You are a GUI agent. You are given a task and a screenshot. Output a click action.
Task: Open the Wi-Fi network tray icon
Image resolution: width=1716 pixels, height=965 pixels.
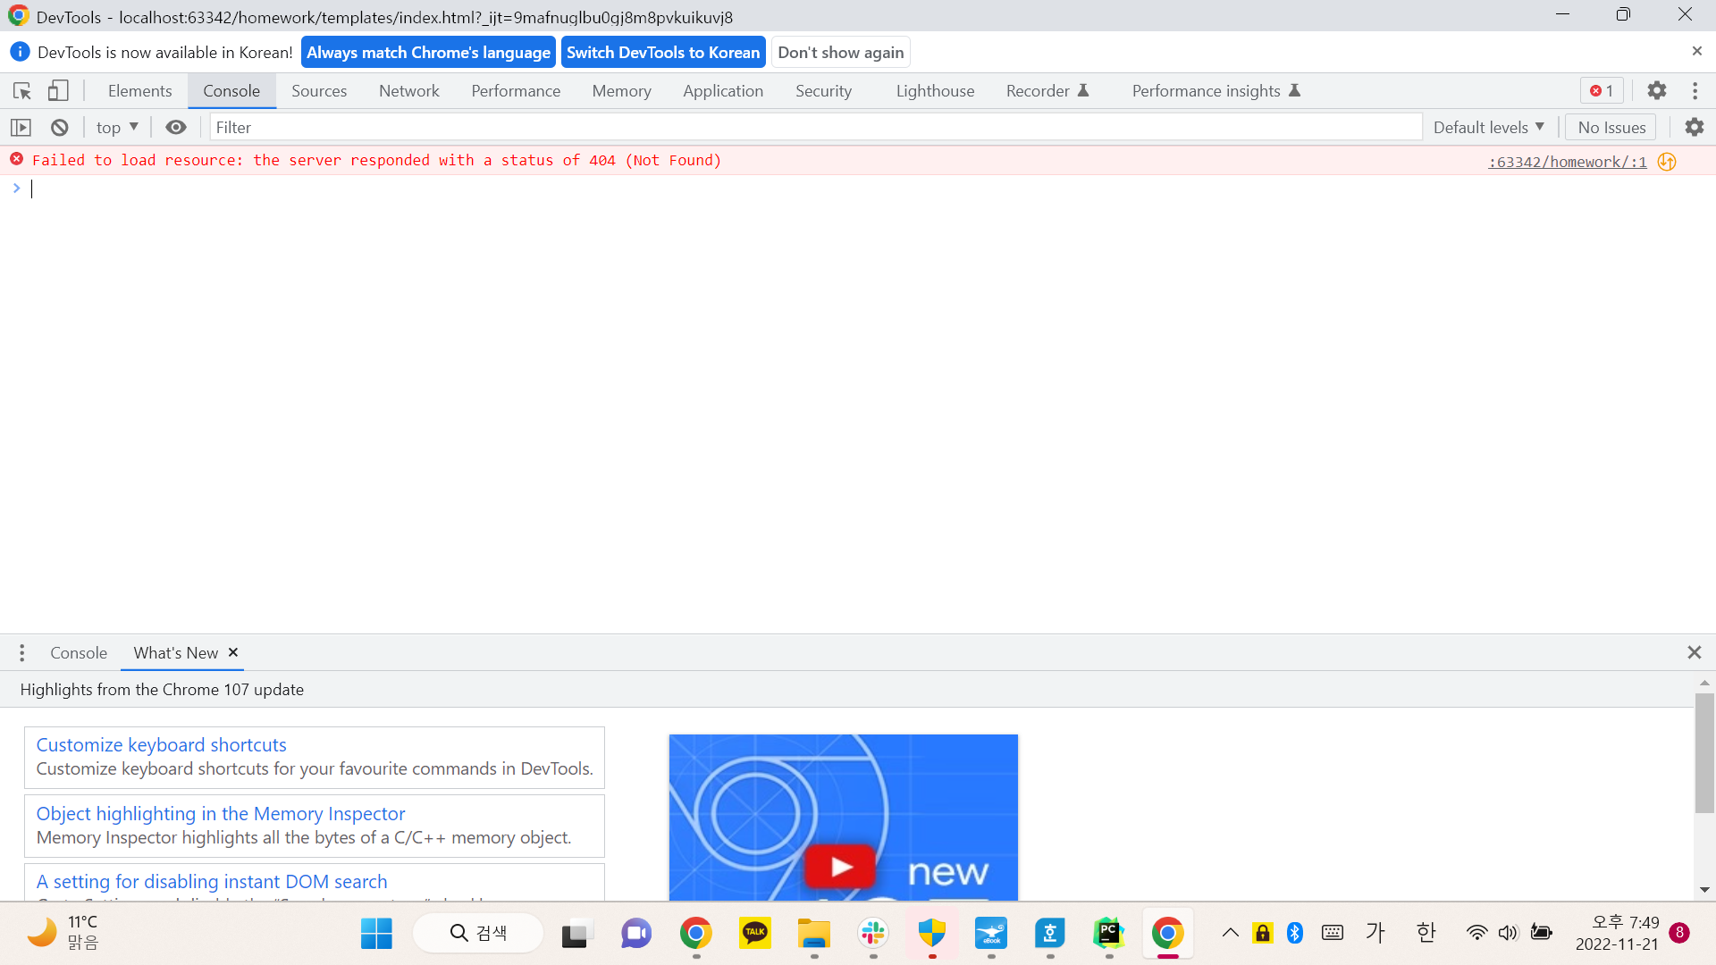coord(1476,934)
